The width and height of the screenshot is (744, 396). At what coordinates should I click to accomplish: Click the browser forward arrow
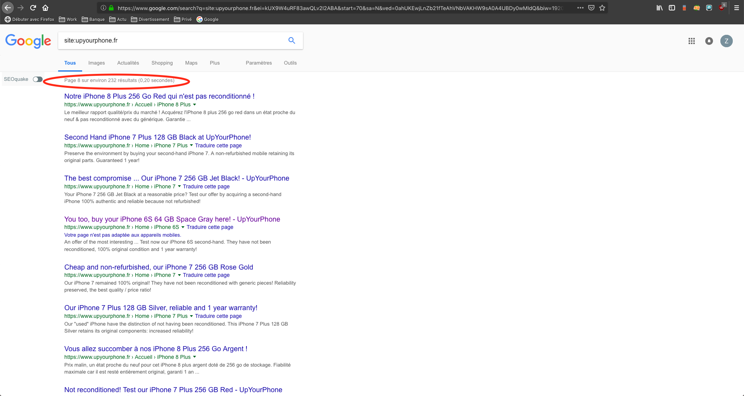click(21, 8)
